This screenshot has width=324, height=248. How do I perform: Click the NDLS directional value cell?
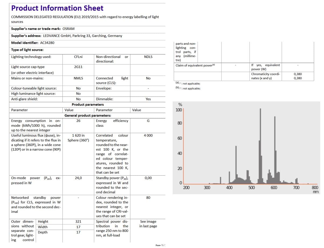(148, 57)
